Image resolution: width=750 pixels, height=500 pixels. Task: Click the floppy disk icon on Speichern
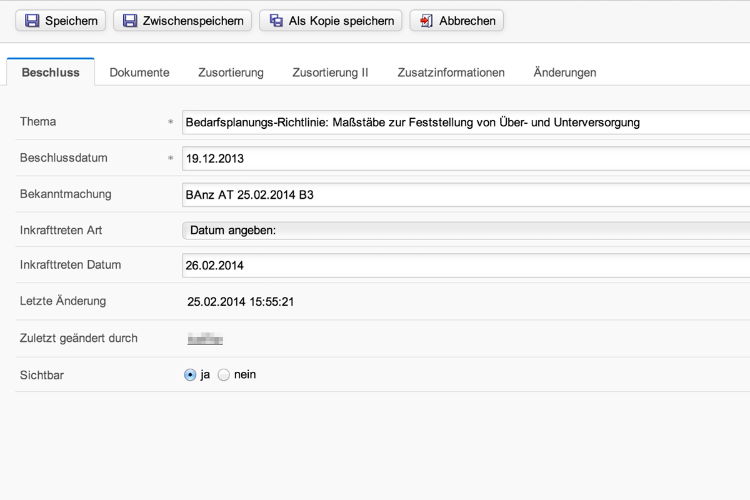tap(32, 21)
